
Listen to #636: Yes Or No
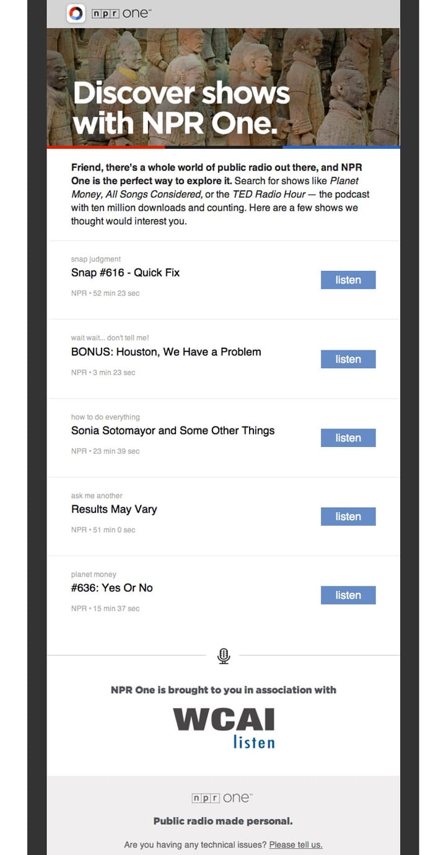[348, 596]
